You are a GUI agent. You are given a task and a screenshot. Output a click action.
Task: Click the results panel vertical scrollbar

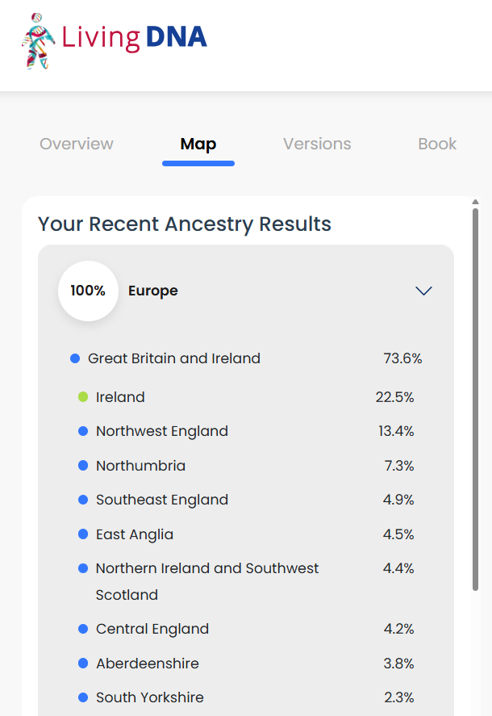click(475, 400)
